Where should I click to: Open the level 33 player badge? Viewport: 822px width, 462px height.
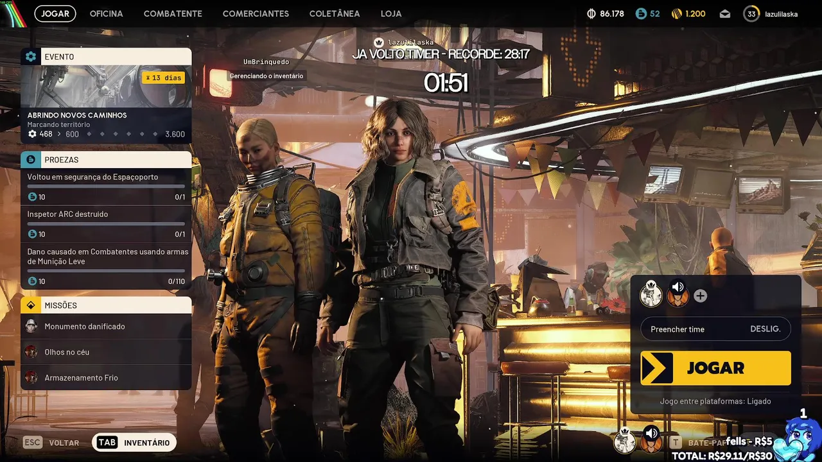coord(751,13)
